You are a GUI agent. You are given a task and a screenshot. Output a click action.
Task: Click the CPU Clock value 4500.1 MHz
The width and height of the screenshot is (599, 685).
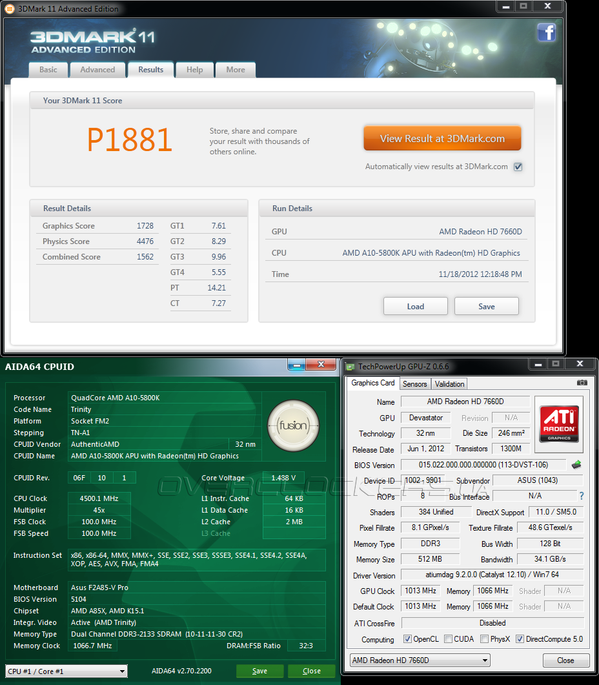tap(99, 498)
